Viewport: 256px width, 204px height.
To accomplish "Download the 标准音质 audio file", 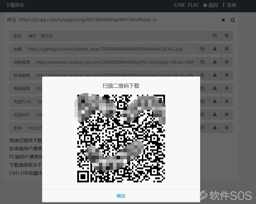I will (215, 75).
